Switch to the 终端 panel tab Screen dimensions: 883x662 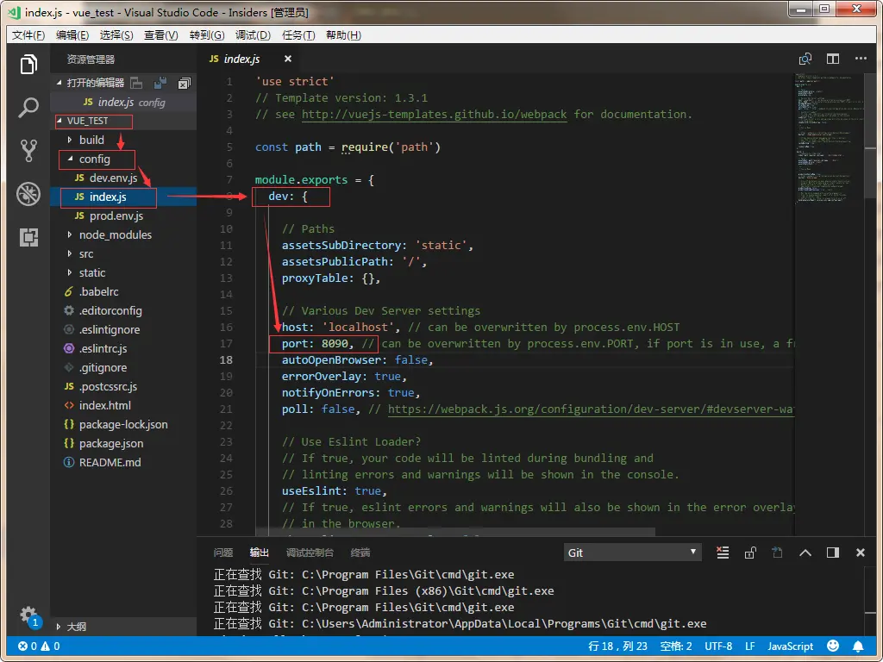[x=360, y=553]
